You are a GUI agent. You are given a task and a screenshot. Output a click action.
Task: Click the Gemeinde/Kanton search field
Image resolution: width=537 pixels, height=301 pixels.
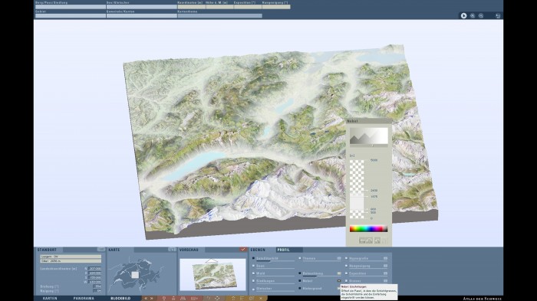(141, 16)
